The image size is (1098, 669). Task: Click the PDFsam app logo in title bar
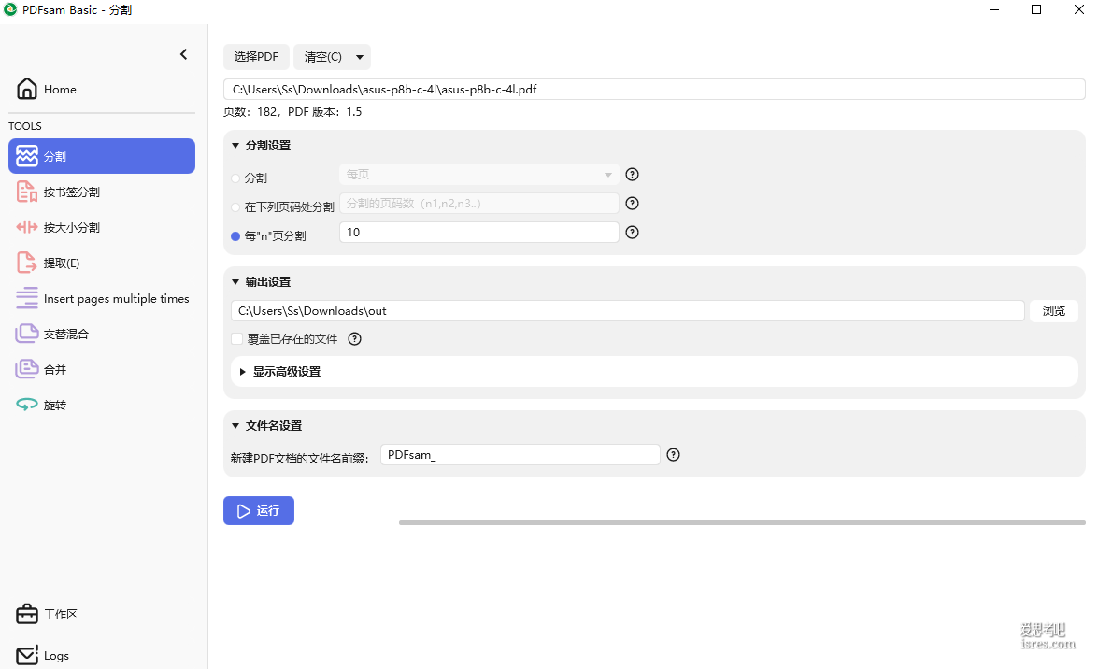9,9
